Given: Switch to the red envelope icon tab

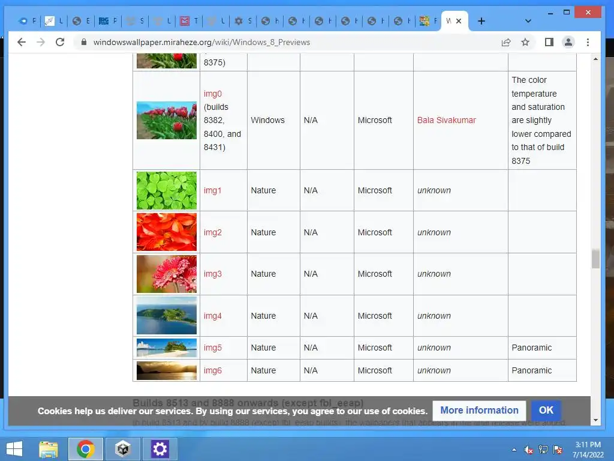Looking at the screenshot, I should 189,21.
